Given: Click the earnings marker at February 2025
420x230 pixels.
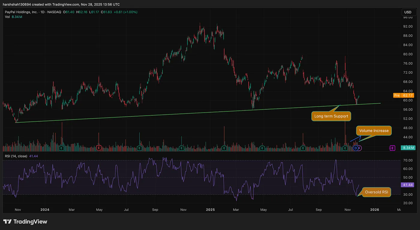Looking at the screenshot, I should [224, 148].
